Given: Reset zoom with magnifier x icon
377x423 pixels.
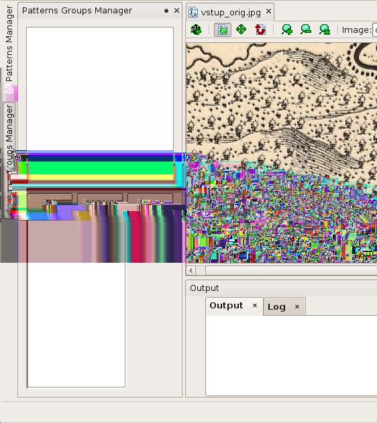Looking at the screenshot, I should [x=325, y=29].
